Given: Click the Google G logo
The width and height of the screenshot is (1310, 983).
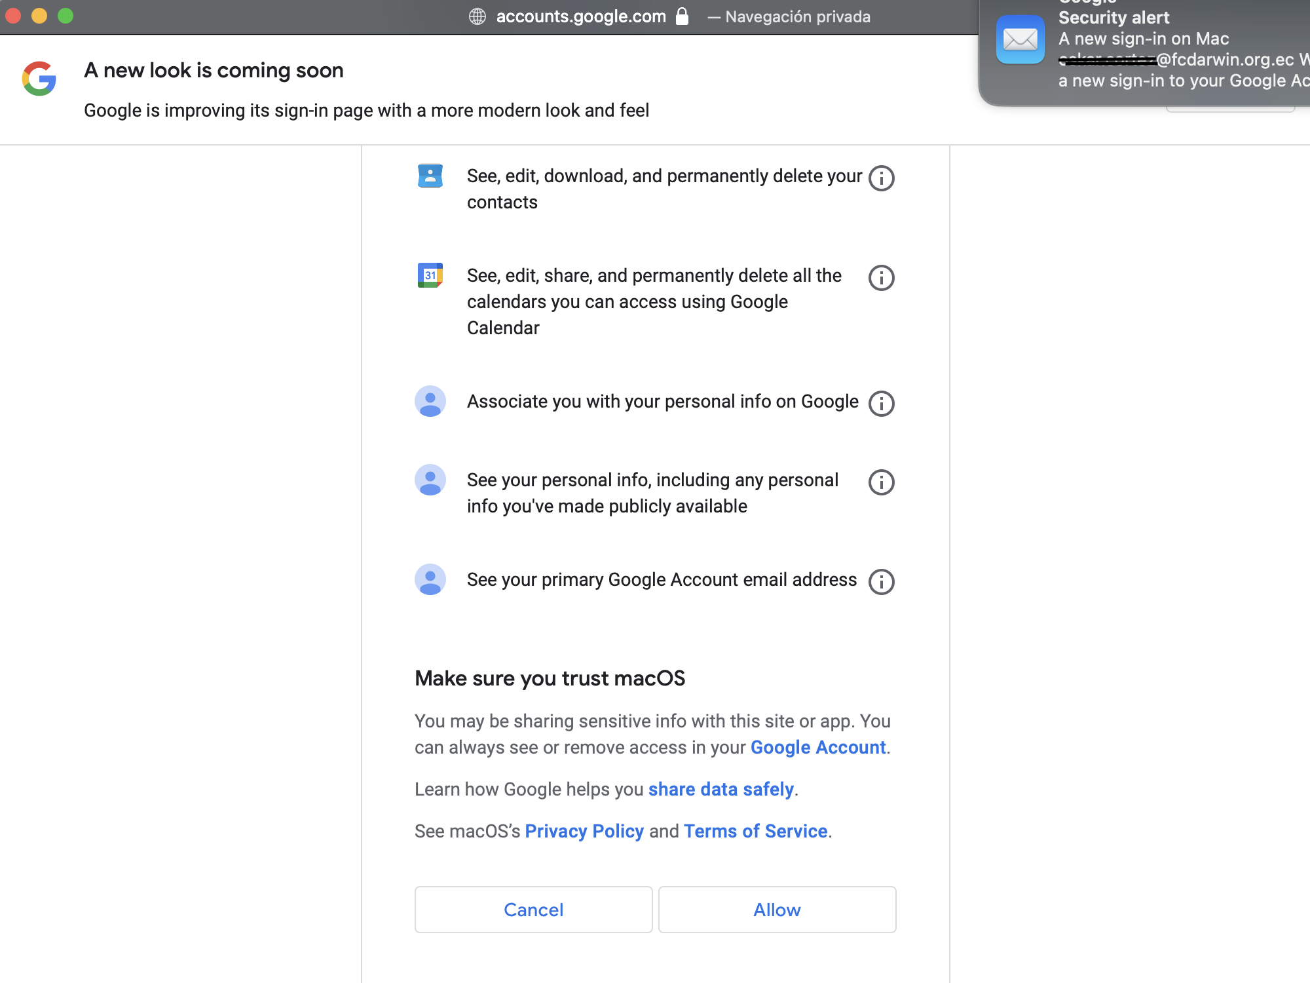Looking at the screenshot, I should (x=39, y=79).
